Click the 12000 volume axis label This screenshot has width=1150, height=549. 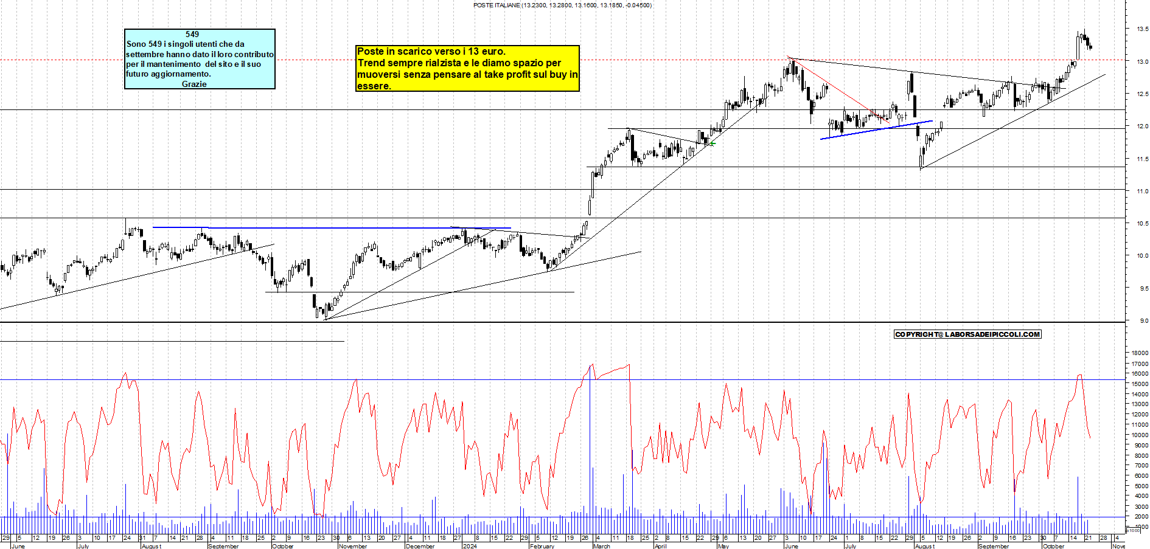[1139, 415]
